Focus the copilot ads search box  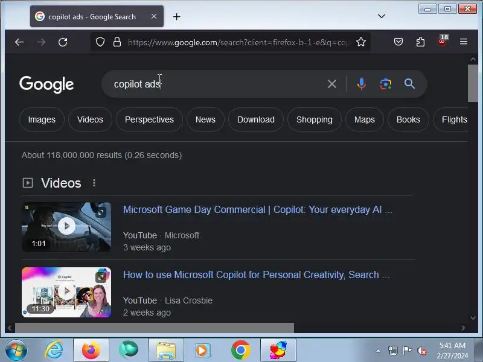[216, 84]
